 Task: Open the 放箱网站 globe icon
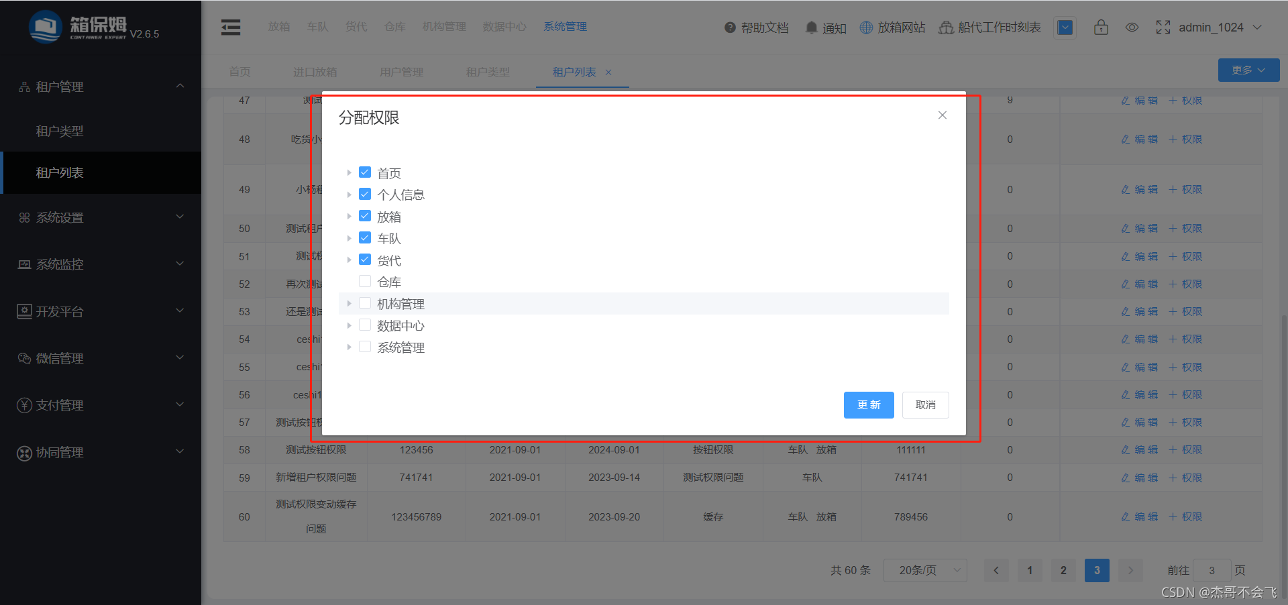(866, 27)
